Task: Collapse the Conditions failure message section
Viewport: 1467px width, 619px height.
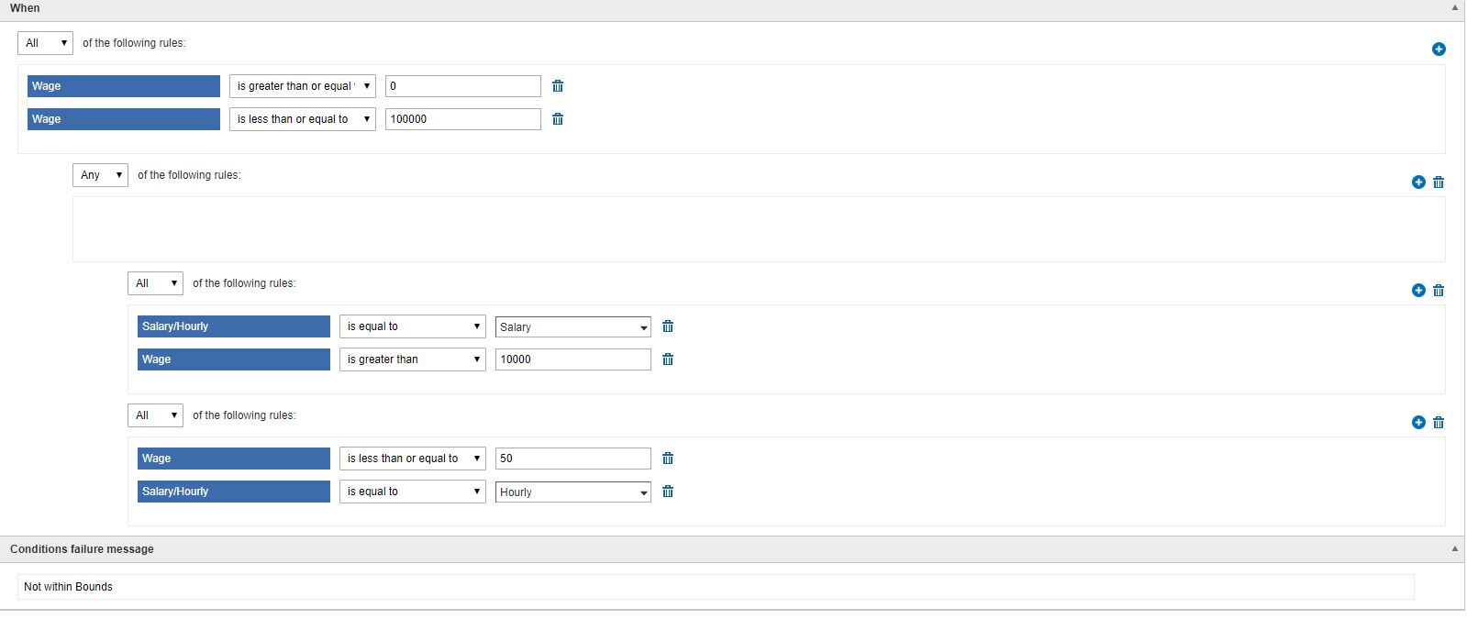Action: point(1454,549)
